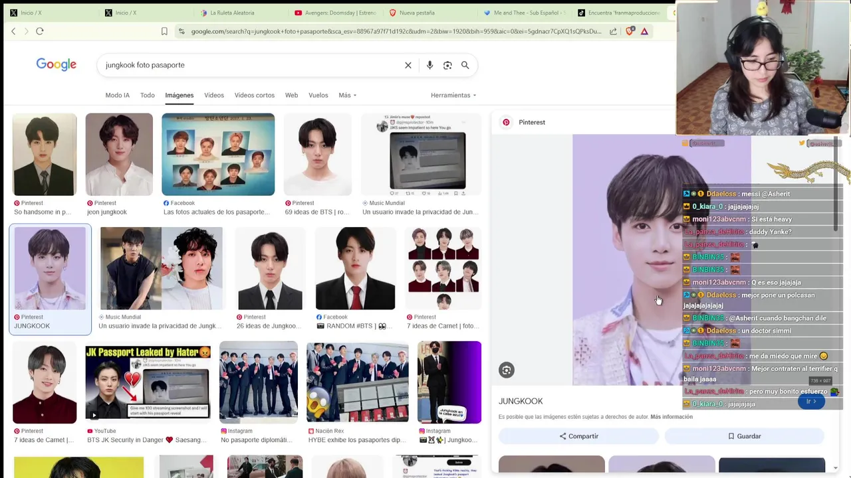Open Google Lens image search icon
851x478 pixels.
(447, 65)
